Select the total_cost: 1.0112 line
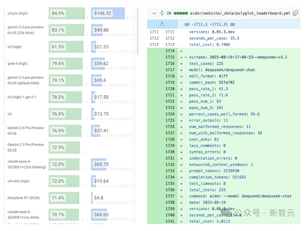Image resolution: width=308 pixels, height=231 pixels. (x=210, y=221)
